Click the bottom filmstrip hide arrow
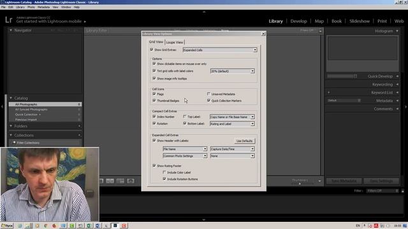The image size is (408, 229). tap(204, 219)
